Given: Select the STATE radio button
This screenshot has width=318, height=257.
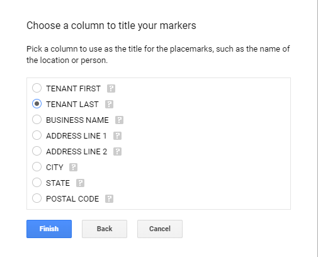Looking at the screenshot, I should [x=37, y=183].
